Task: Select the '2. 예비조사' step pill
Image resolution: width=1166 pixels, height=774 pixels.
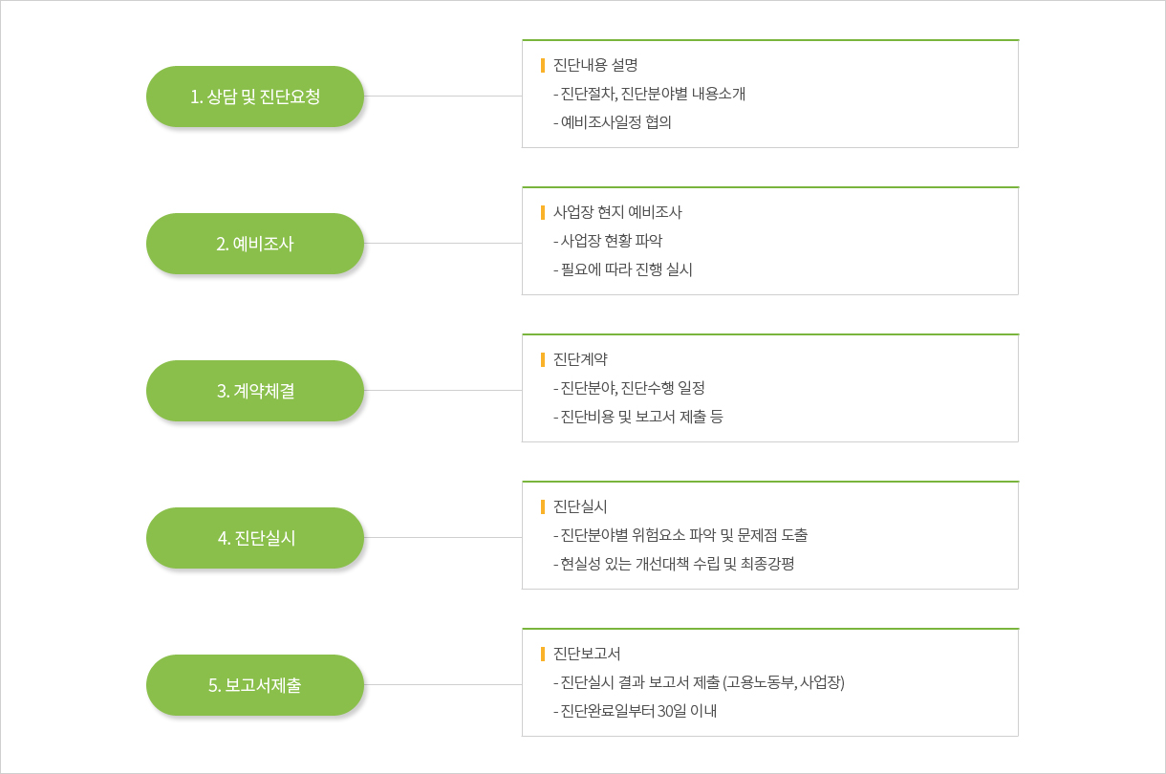Action: coord(255,244)
